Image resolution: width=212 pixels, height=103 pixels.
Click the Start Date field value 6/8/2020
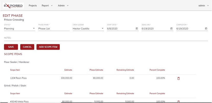pyautogui.click(x=112, y=29)
